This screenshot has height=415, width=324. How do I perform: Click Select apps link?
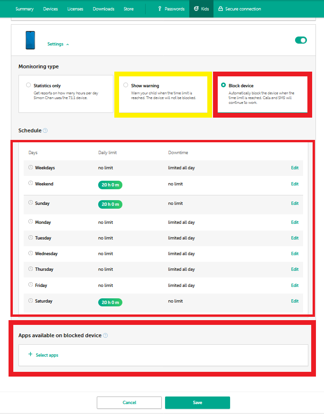[x=47, y=355]
